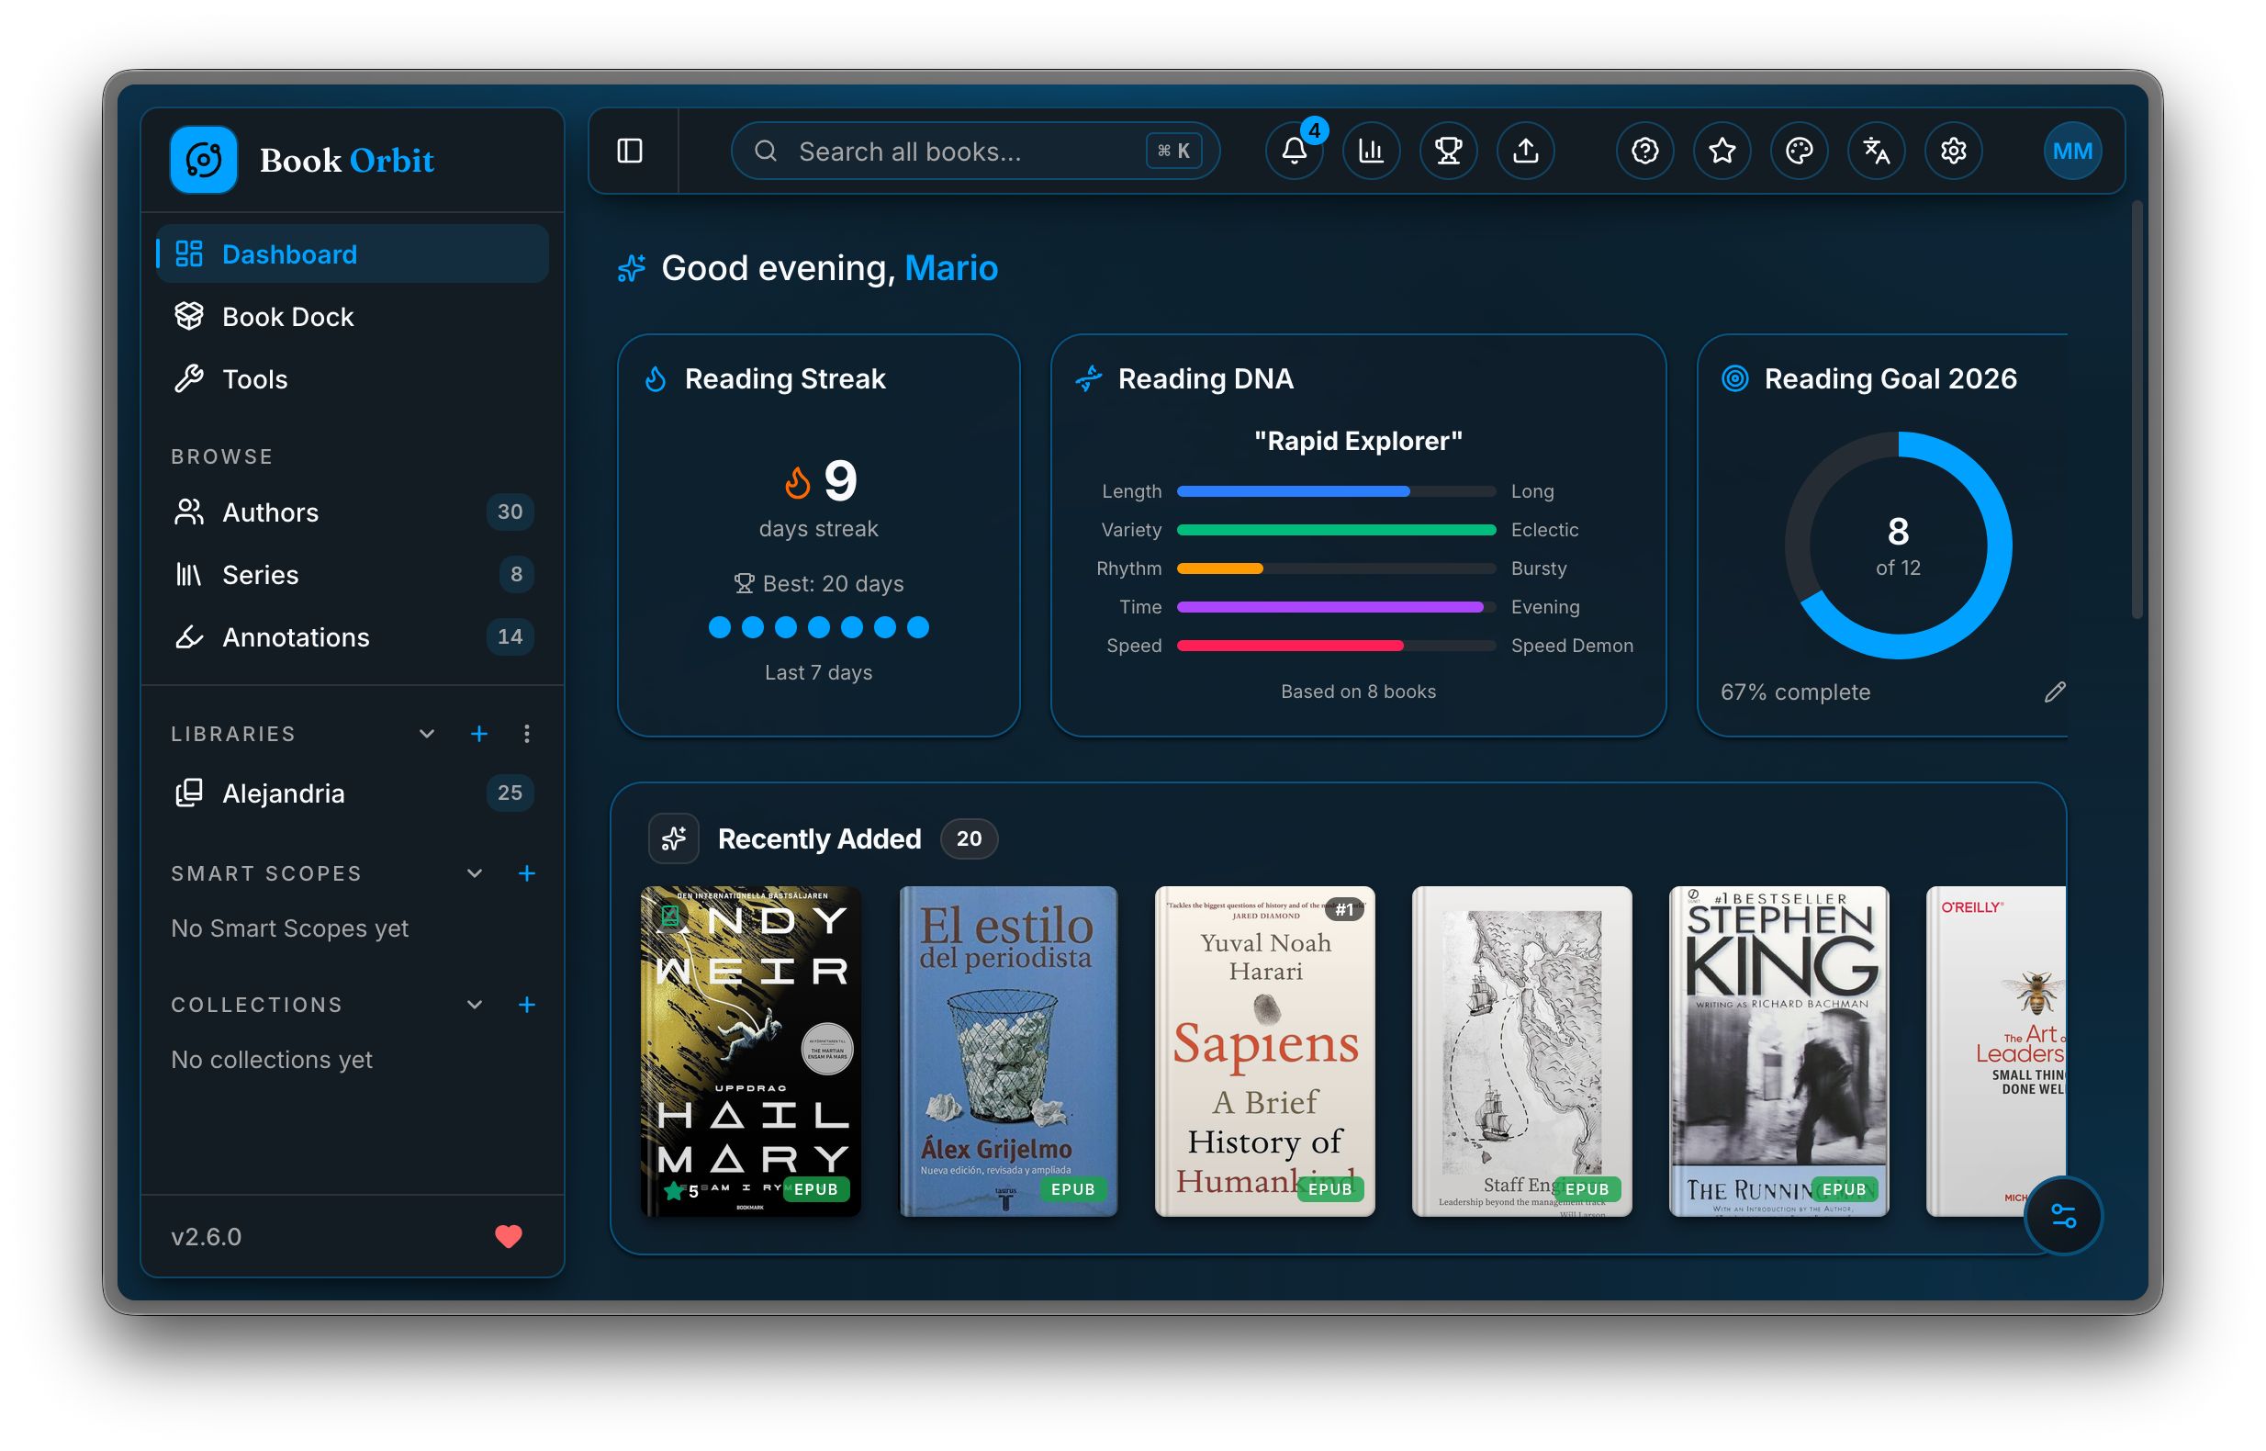Click the Variety DNA bar
The image size is (2266, 1451).
click(1336, 530)
